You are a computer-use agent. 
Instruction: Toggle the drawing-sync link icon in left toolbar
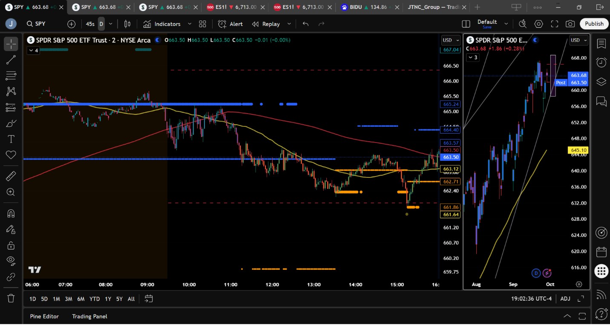[11, 277]
